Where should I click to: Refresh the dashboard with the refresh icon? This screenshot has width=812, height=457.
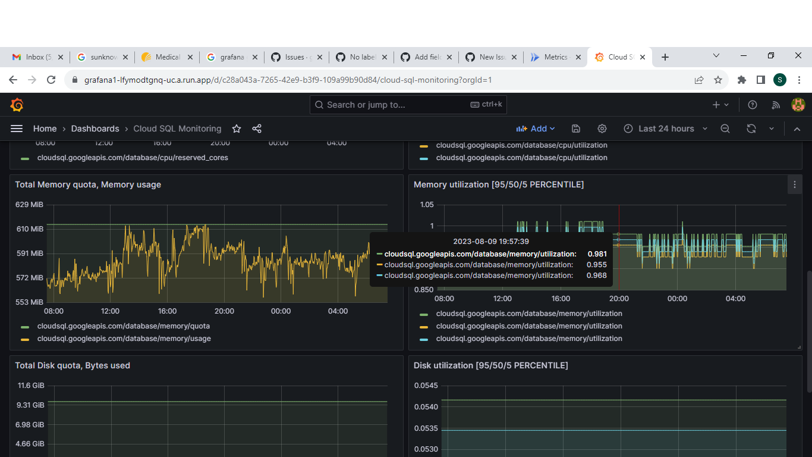tap(751, 129)
